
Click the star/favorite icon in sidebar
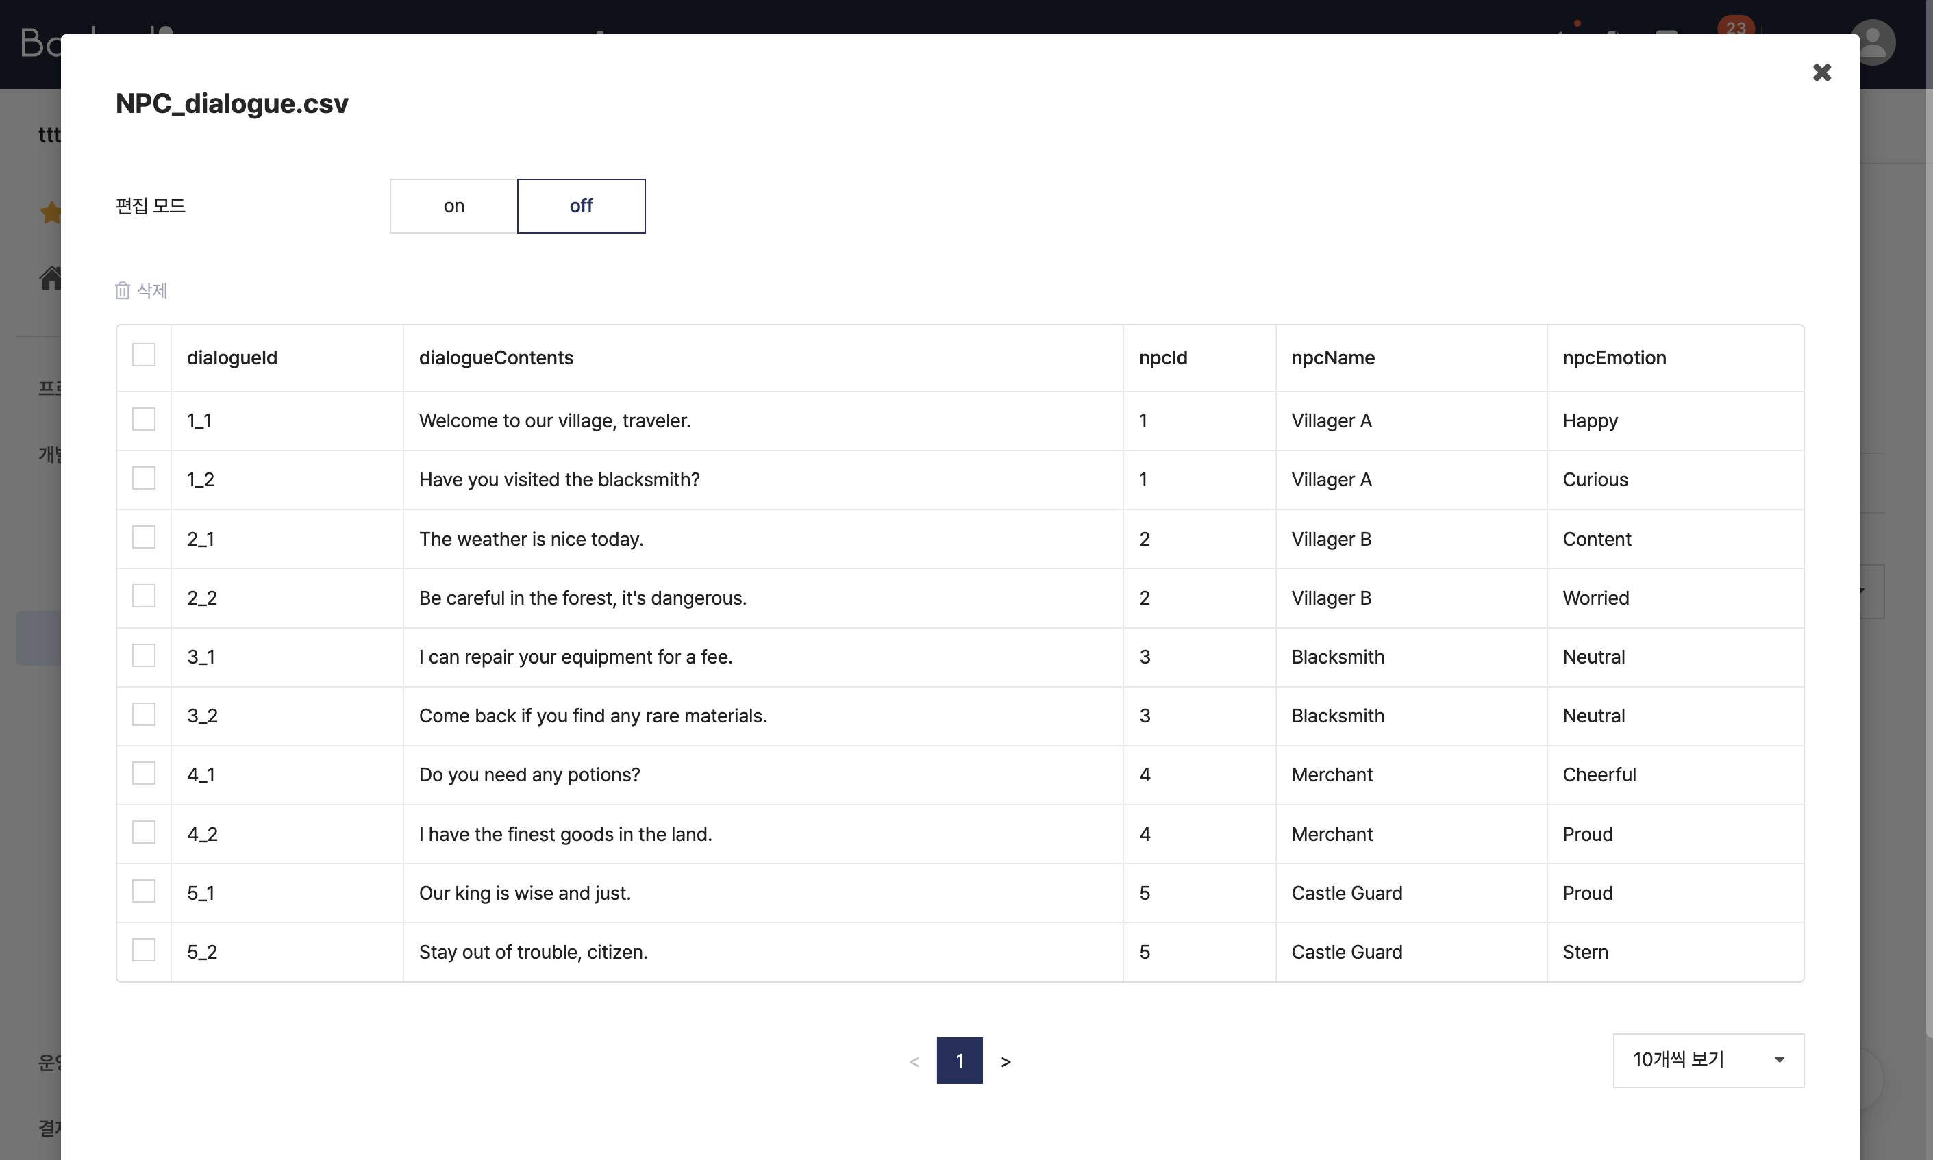[x=49, y=212]
